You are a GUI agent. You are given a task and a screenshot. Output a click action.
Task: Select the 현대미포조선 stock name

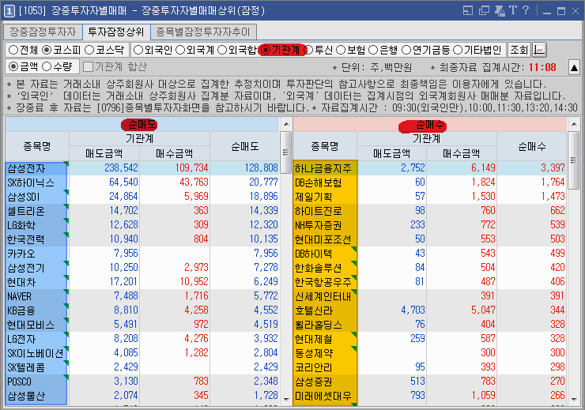click(x=323, y=239)
